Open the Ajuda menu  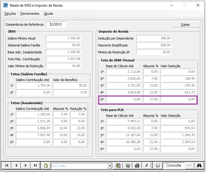pyautogui.click(x=48, y=14)
